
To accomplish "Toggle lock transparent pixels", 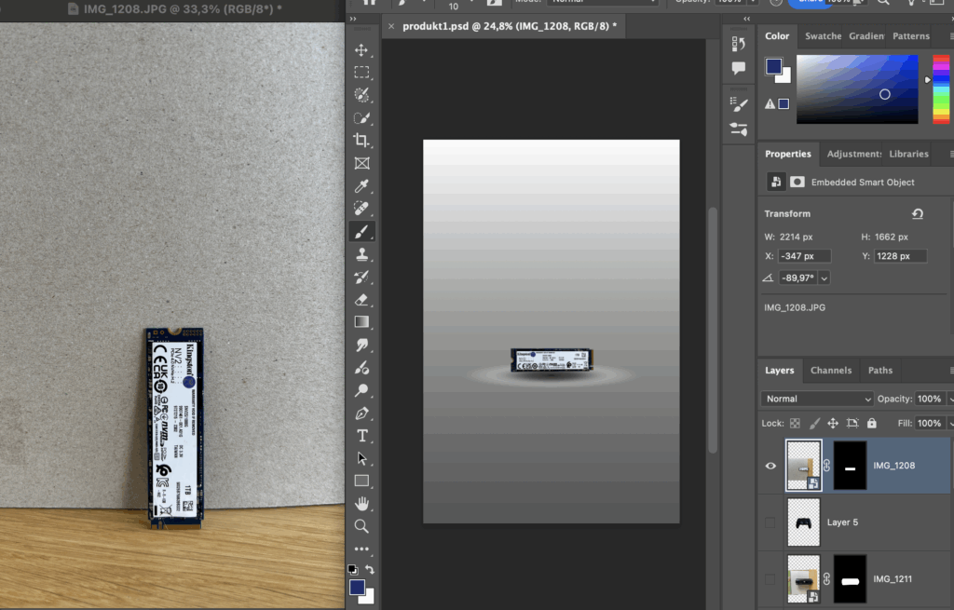I will tap(795, 424).
